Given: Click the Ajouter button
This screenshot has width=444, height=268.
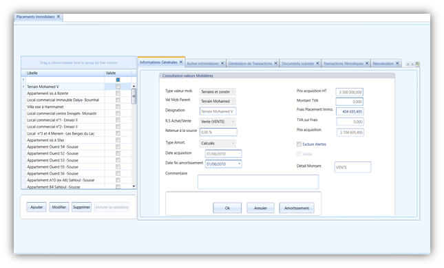Looking at the screenshot, I should 36,207.
